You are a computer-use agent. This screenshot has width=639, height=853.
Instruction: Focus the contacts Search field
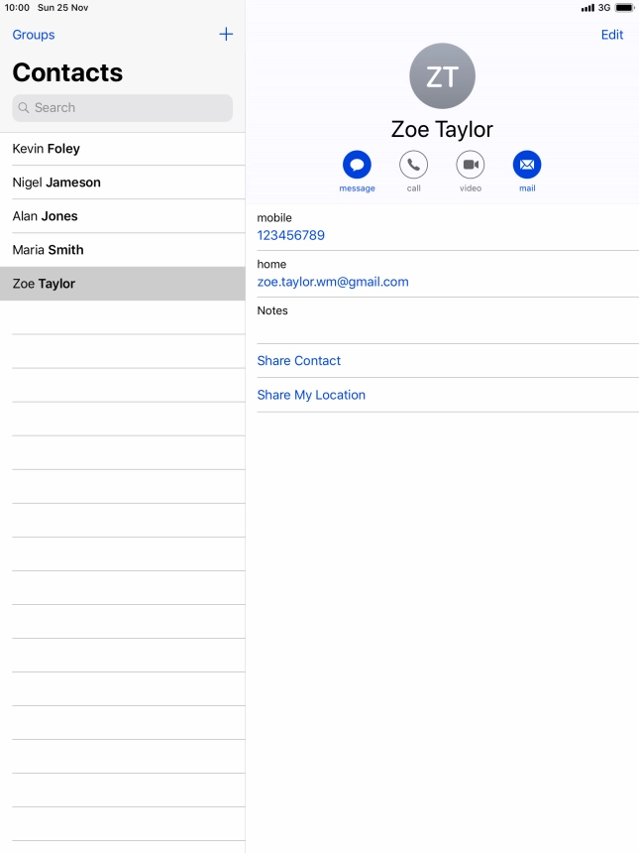click(x=123, y=108)
